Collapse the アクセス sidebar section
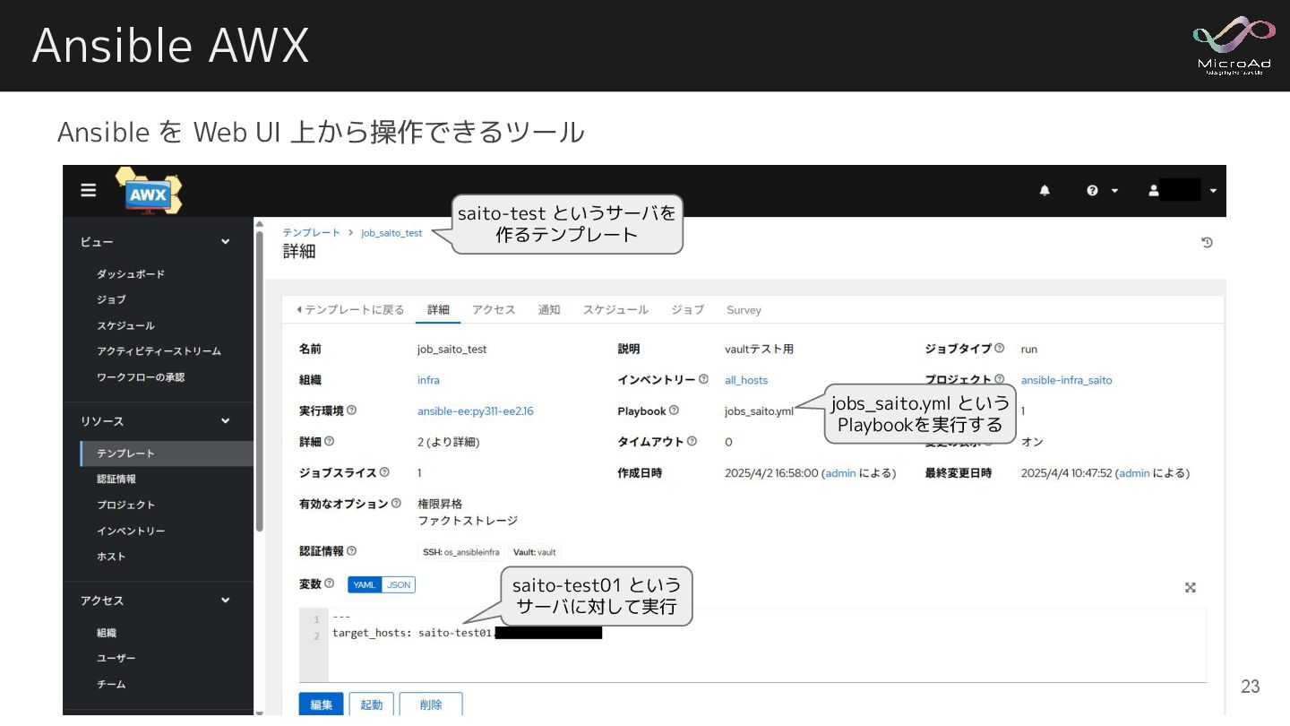Image resolution: width=1290 pixels, height=726 pixels. point(225,601)
